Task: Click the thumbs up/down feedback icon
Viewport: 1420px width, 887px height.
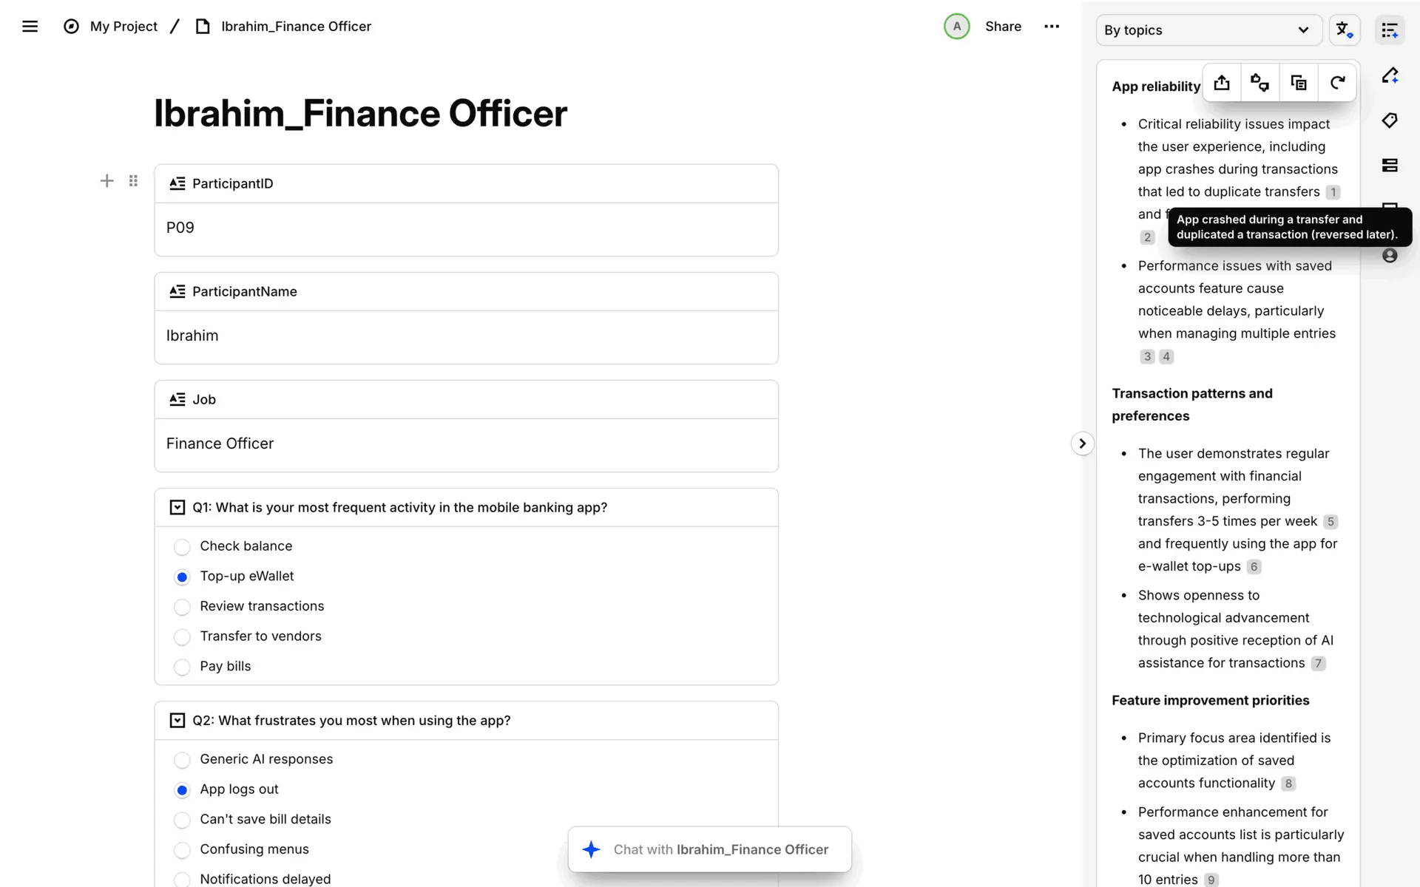Action: (x=1260, y=83)
